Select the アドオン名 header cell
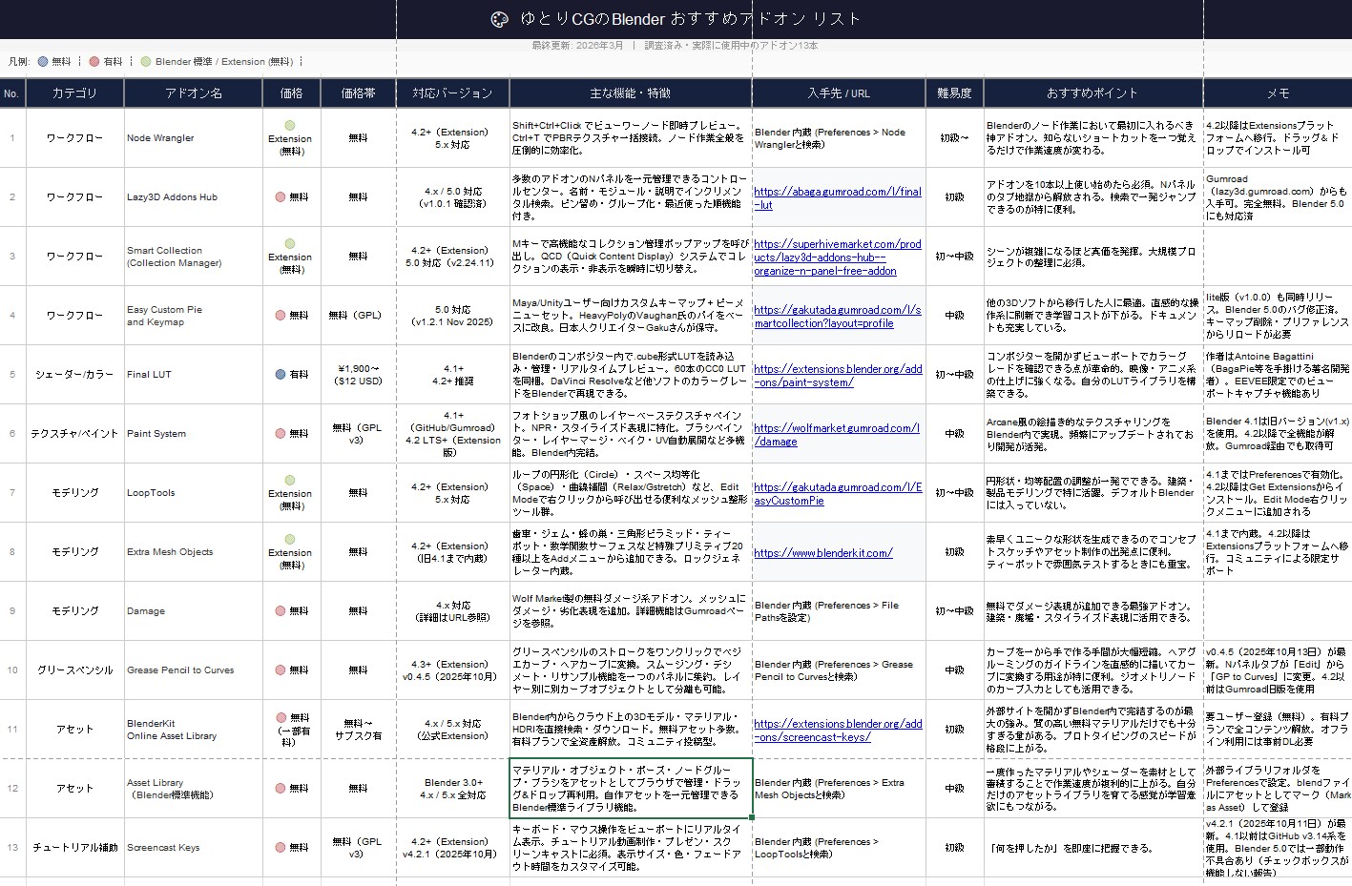This screenshot has height=886, width=1352. pyautogui.click(x=194, y=93)
